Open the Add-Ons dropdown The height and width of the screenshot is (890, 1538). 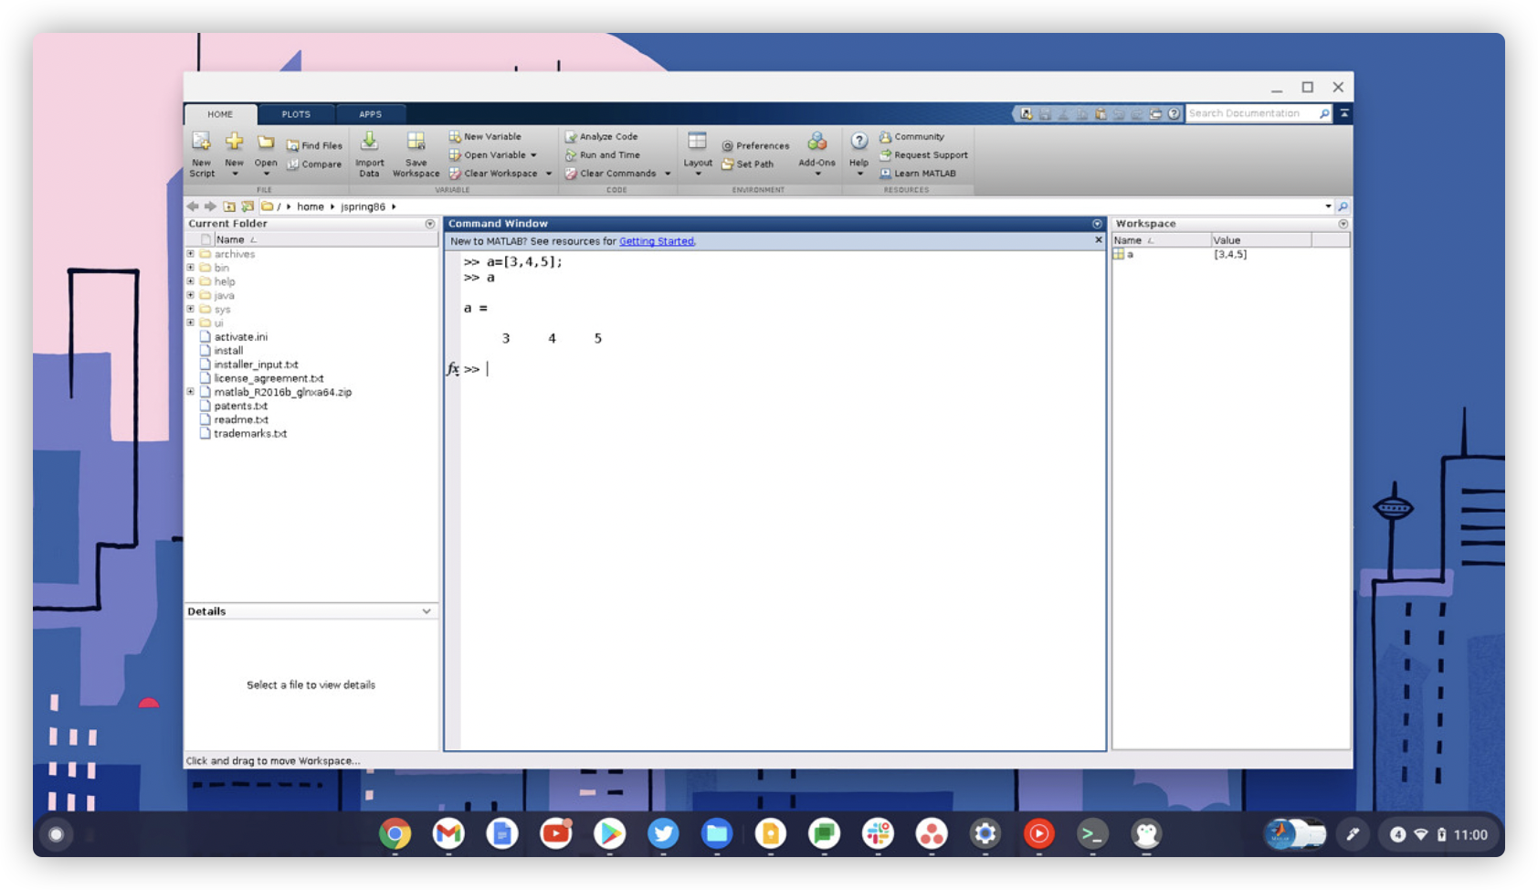tap(816, 154)
